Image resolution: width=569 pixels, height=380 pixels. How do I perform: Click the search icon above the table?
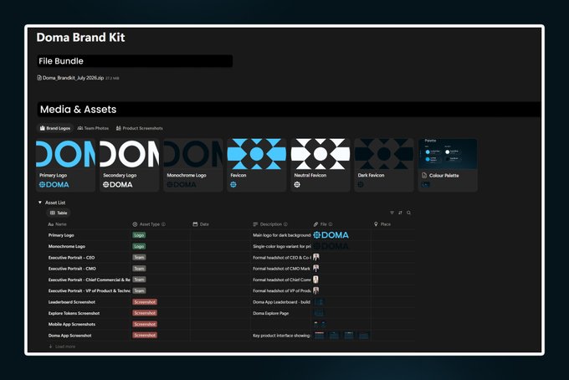coord(409,213)
